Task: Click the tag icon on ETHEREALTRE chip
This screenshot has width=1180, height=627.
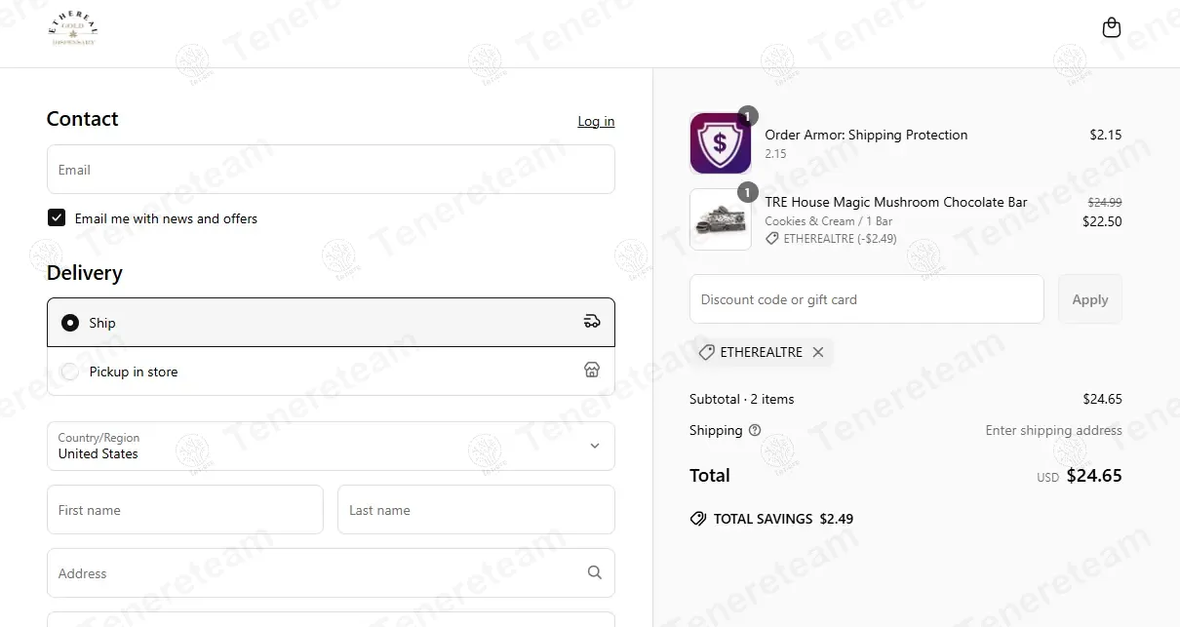Action: (707, 352)
